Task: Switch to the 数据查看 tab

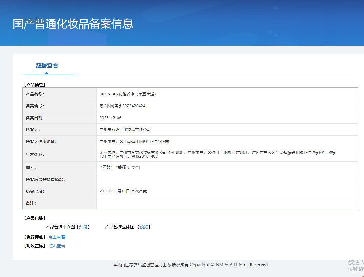Action: point(47,66)
